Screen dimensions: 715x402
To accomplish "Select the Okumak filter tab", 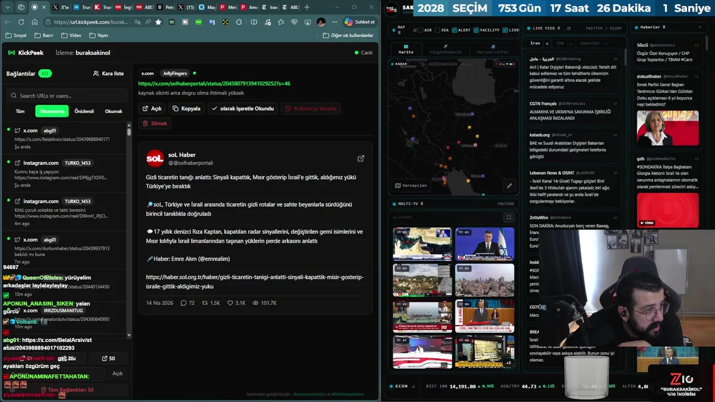I will 113,111.
